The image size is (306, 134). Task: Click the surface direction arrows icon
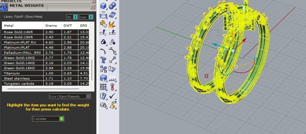coord(113,78)
